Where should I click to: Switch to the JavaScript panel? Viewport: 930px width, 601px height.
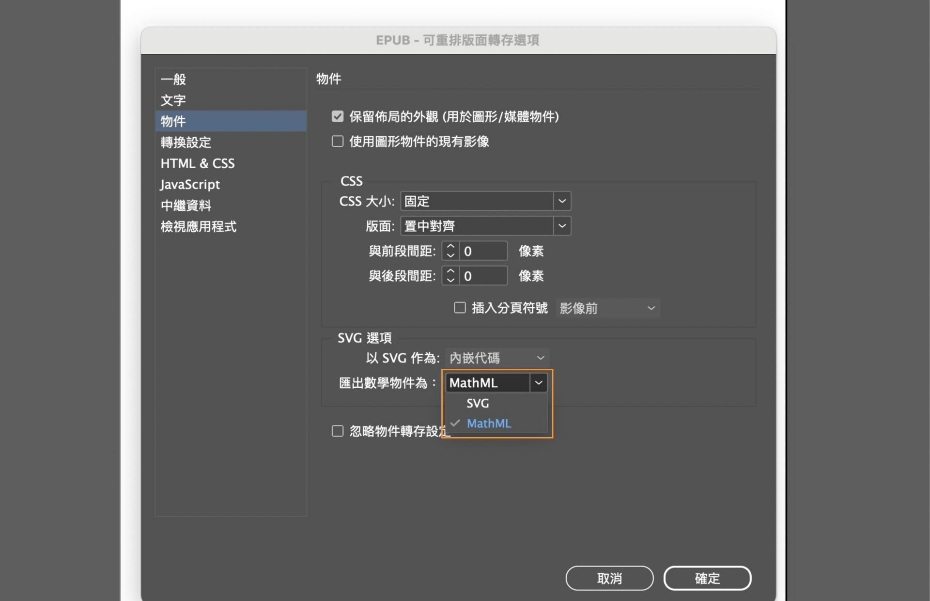point(190,184)
